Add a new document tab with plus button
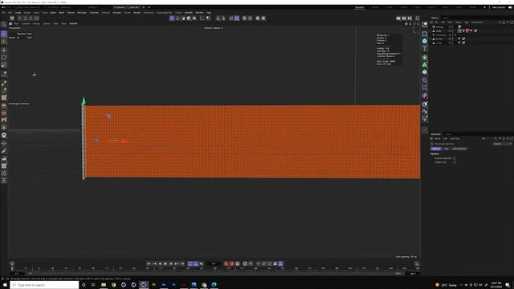 pos(149,7)
